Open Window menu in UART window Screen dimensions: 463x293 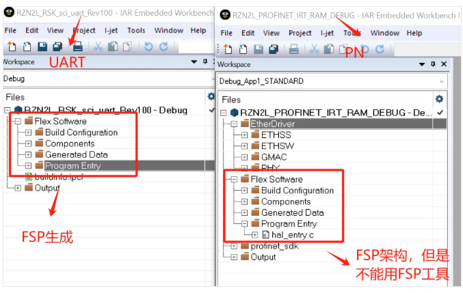pos(169,30)
